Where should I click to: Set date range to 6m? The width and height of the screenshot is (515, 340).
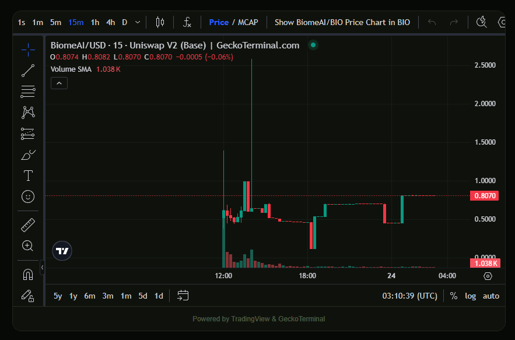click(x=90, y=296)
